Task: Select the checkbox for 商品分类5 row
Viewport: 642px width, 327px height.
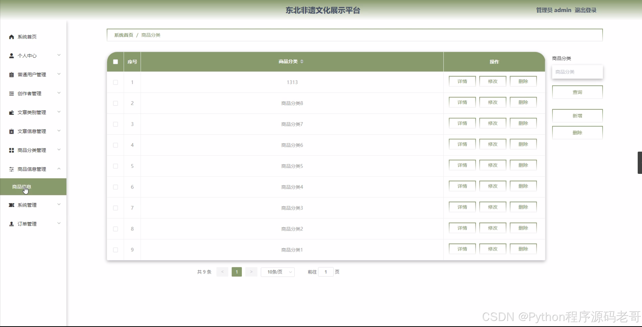Action: point(115,166)
